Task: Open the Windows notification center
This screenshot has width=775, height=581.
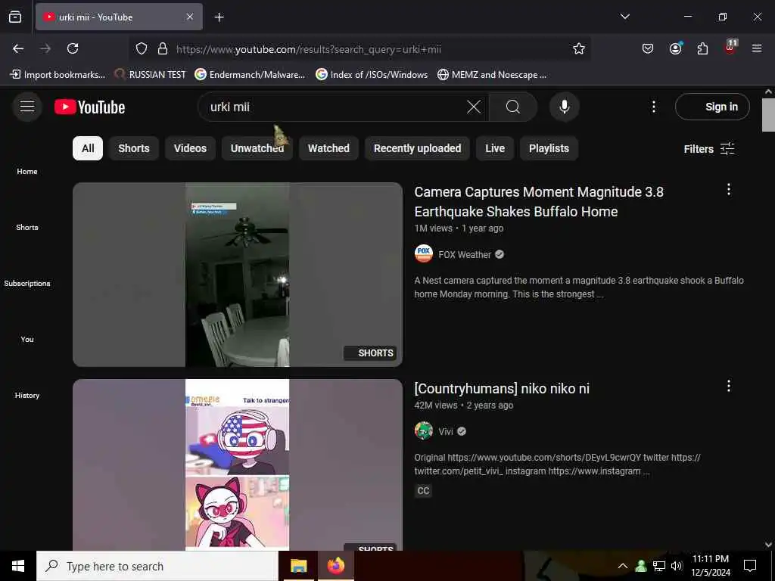Action: click(750, 566)
